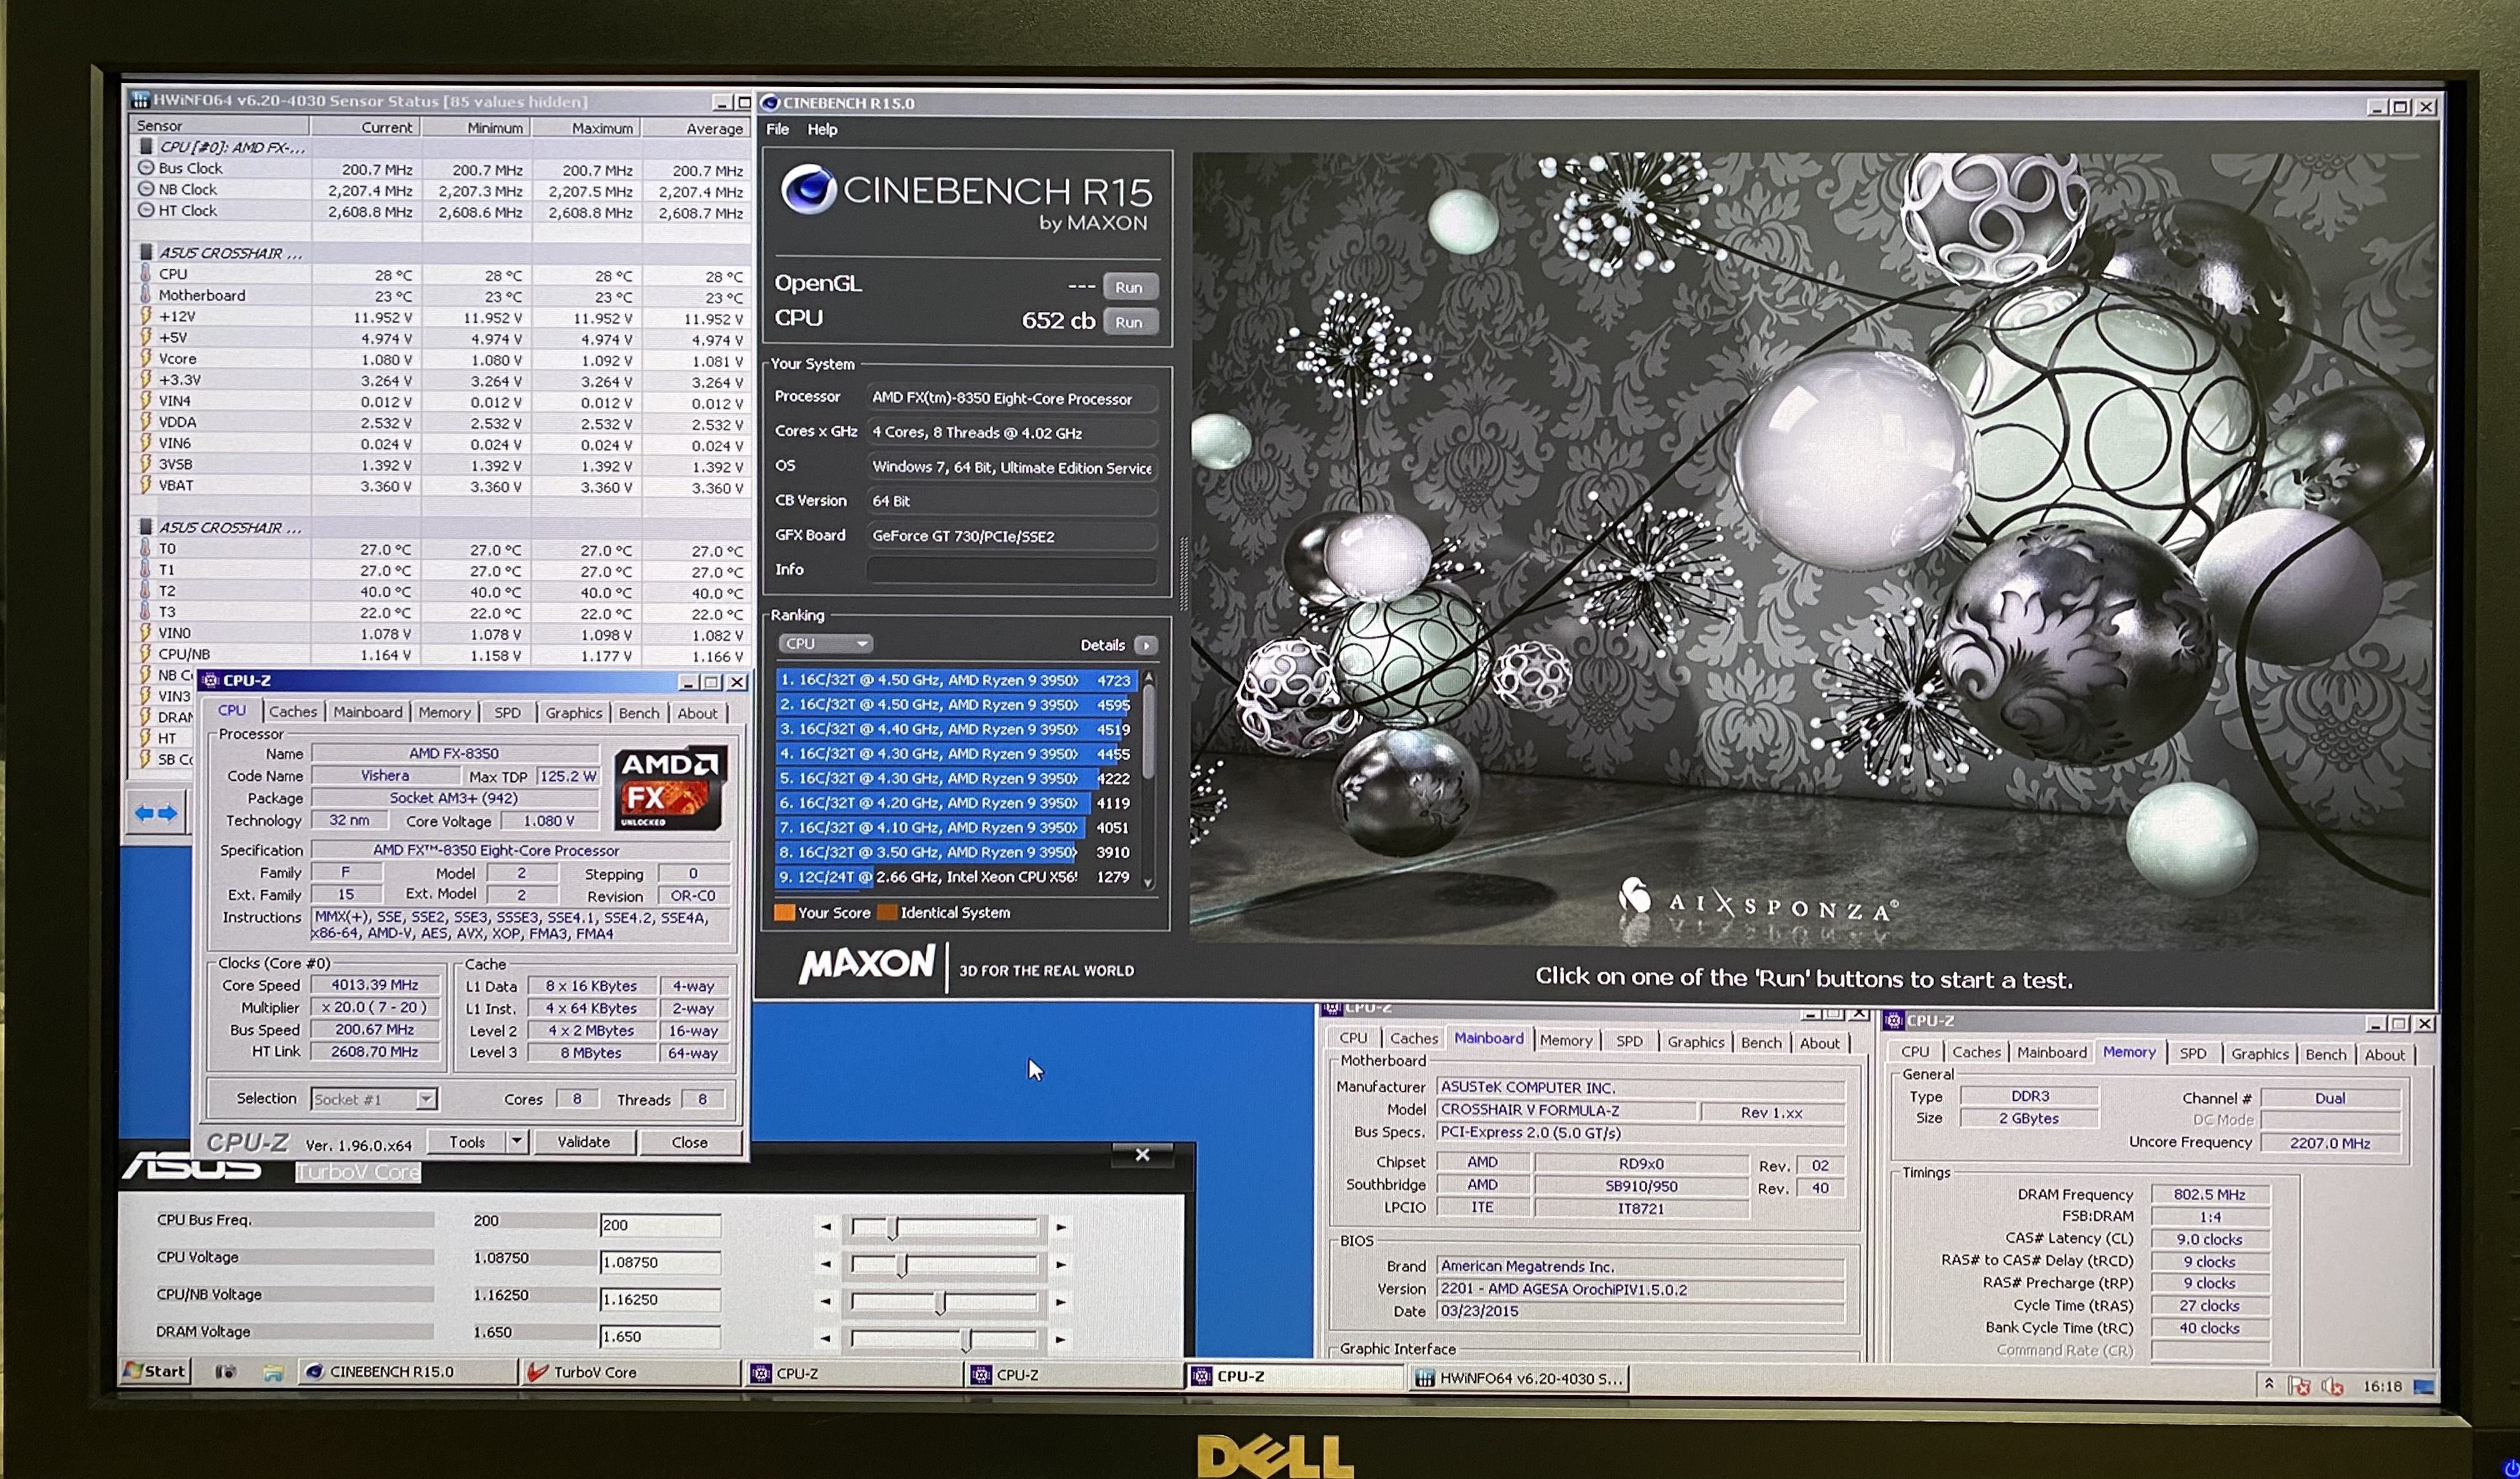2520x1479 pixels.
Task: Switch to Mainboard tab in front CPU-Z
Action: click(368, 712)
